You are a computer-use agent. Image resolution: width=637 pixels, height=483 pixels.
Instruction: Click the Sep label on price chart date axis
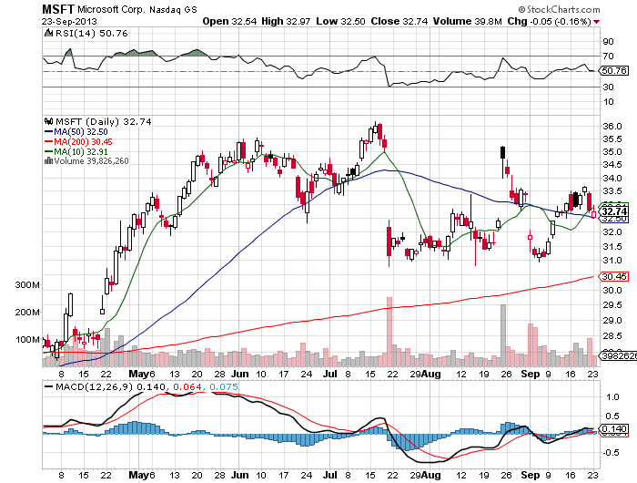click(x=531, y=374)
